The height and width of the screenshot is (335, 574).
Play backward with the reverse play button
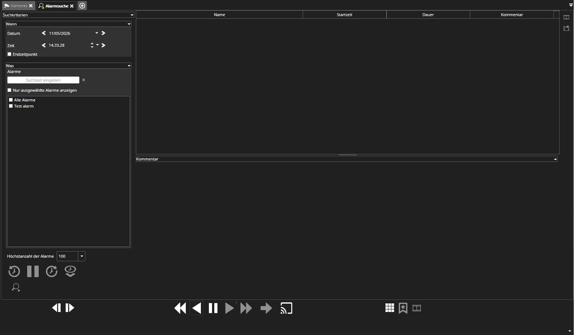(x=197, y=308)
